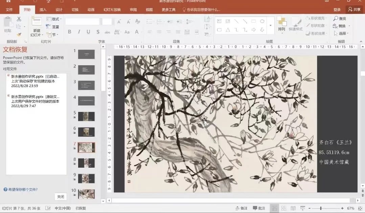Select the Text Box shape
Viewport: 365px width, 213px height.
tap(219, 21)
